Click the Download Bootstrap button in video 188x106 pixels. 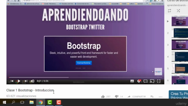click(84, 63)
